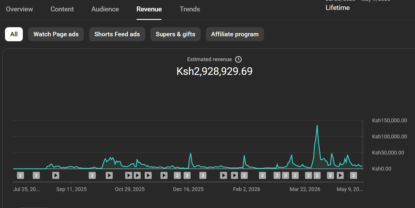Image resolution: width=415 pixels, height=208 pixels.
Task: Click the Mar 22, 2026 date label
Action: (x=305, y=189)
